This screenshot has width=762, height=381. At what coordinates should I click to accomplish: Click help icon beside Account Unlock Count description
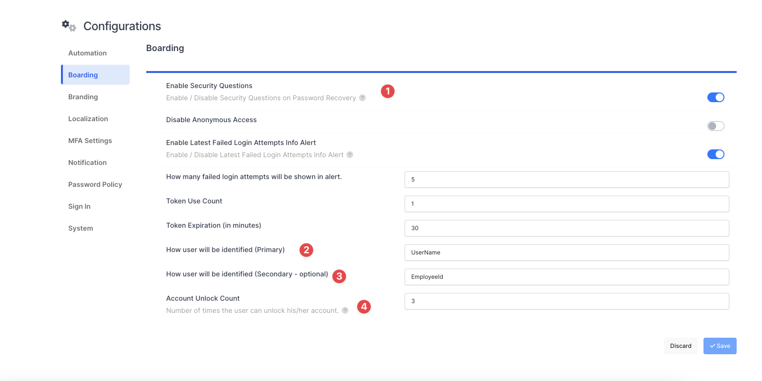345,310
